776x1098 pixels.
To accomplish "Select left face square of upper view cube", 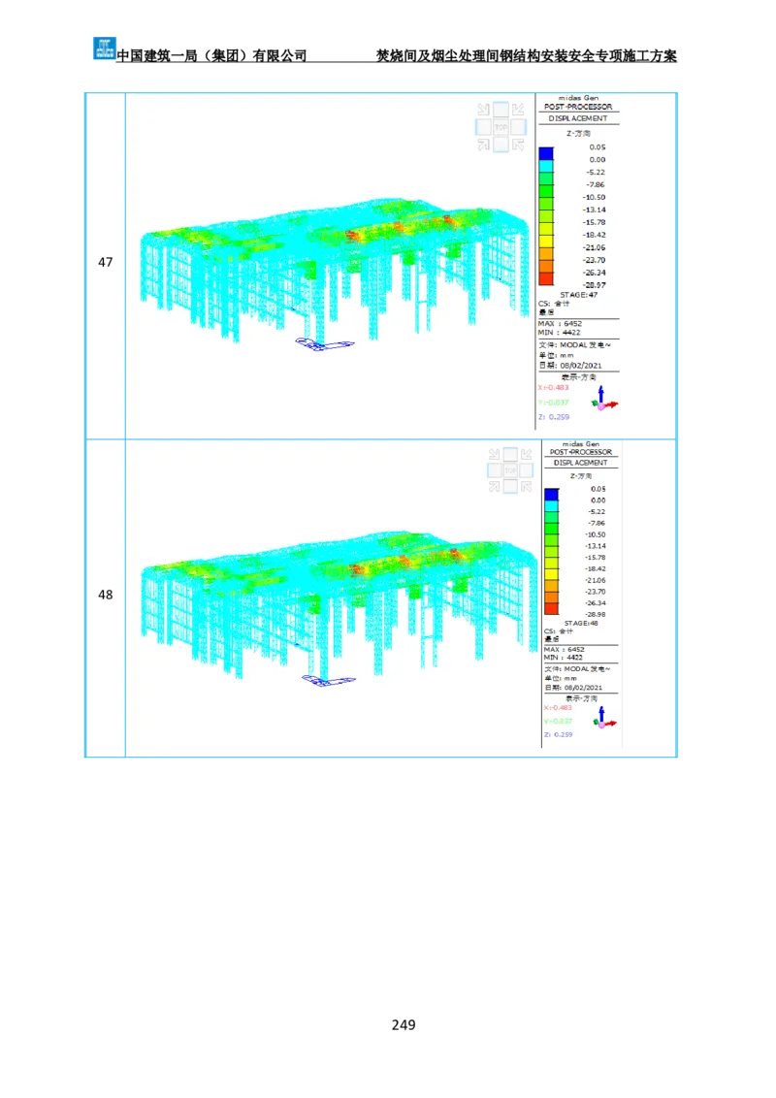I will coord(483,127).
